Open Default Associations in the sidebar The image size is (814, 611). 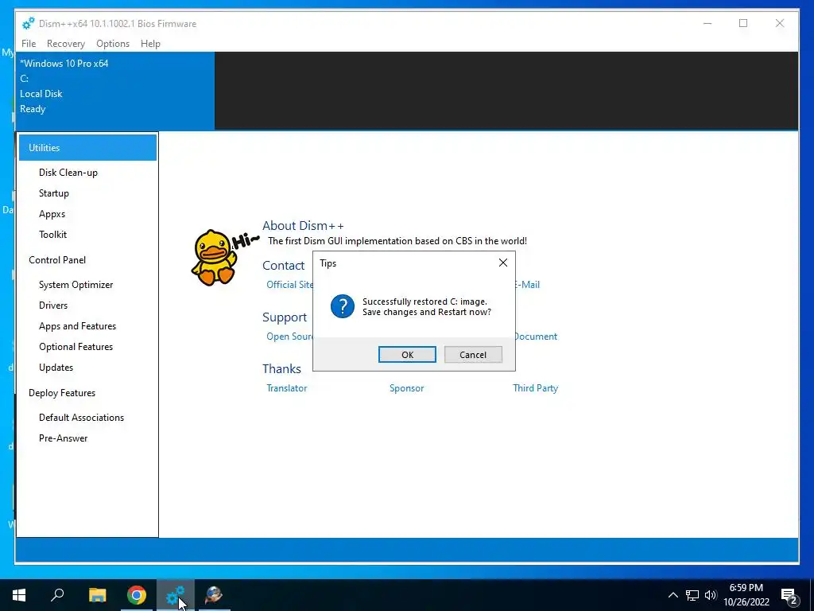82,418
